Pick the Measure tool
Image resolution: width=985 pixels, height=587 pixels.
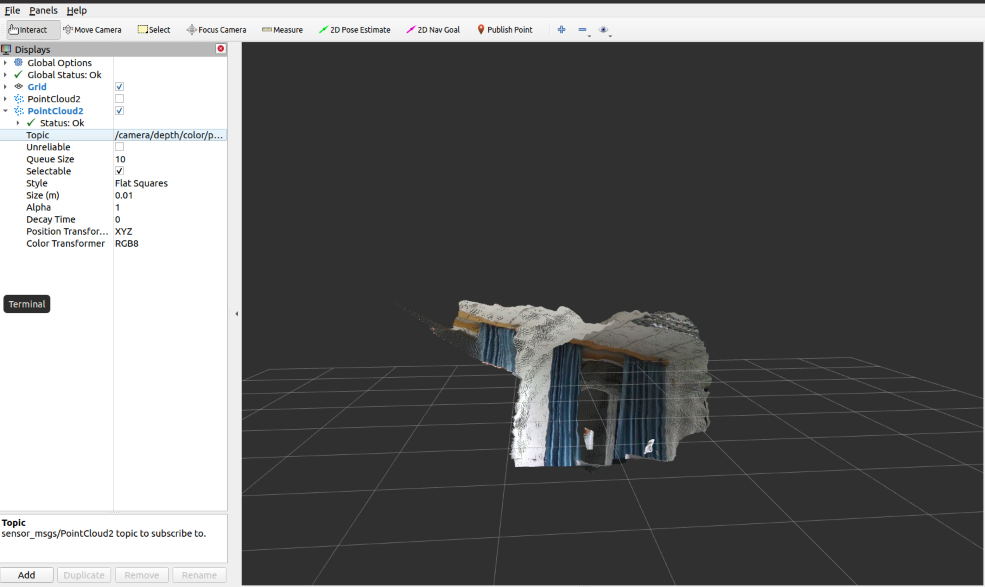283,30
